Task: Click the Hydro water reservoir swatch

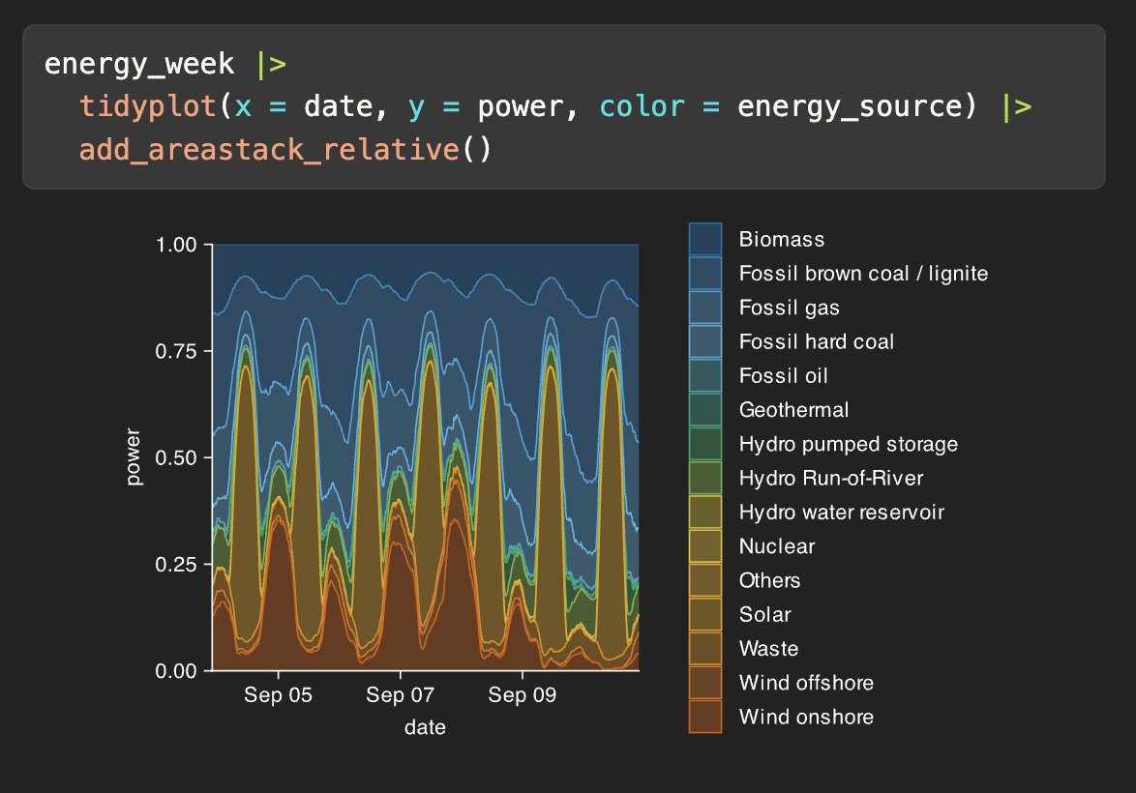Action: (705, 512)
